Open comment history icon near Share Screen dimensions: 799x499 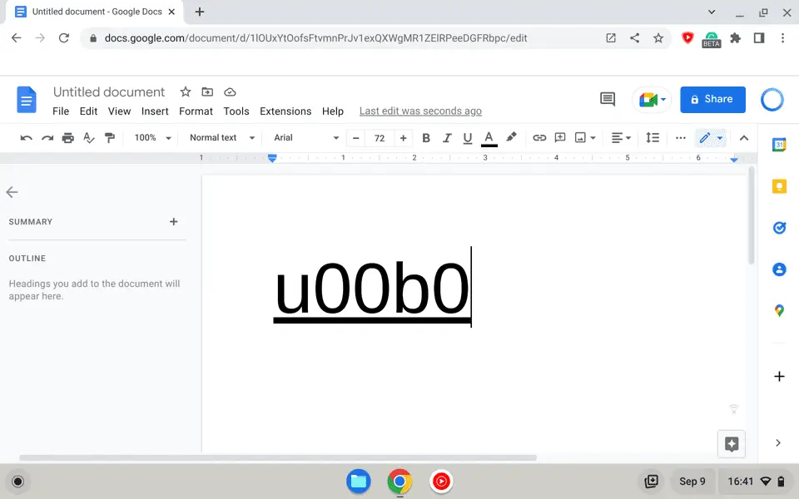pos(607,99)
